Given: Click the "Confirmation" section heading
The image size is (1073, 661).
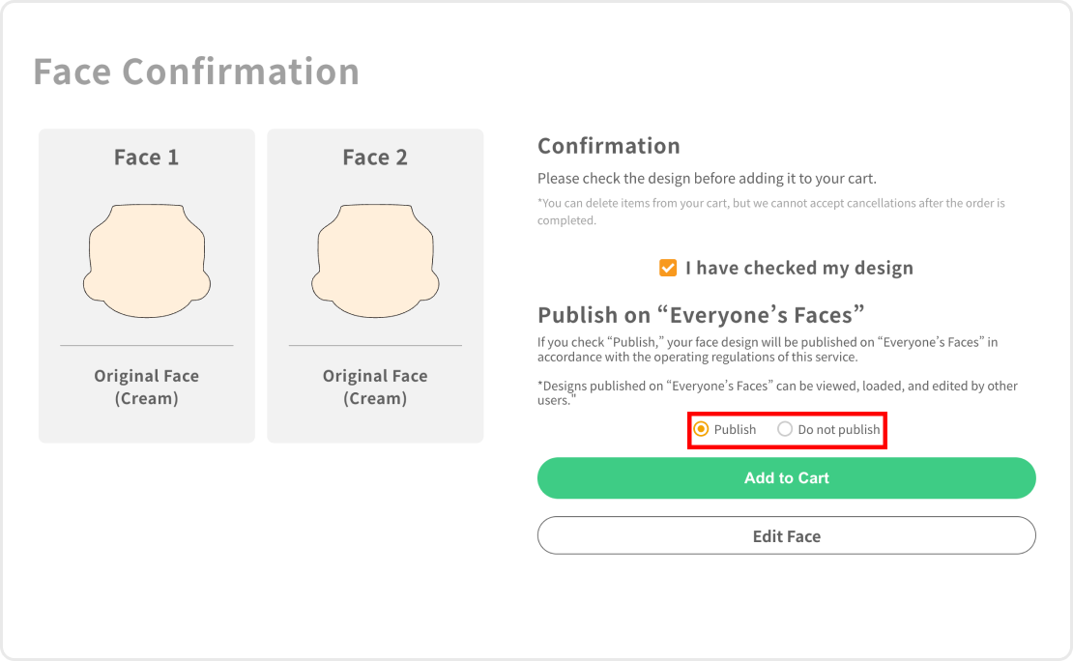Looking at the screenshot, I should pos(609,146).
